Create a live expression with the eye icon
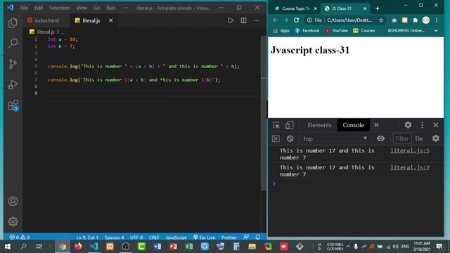The width and height of the screenshot is (450, 253). [x=380, y=138]
